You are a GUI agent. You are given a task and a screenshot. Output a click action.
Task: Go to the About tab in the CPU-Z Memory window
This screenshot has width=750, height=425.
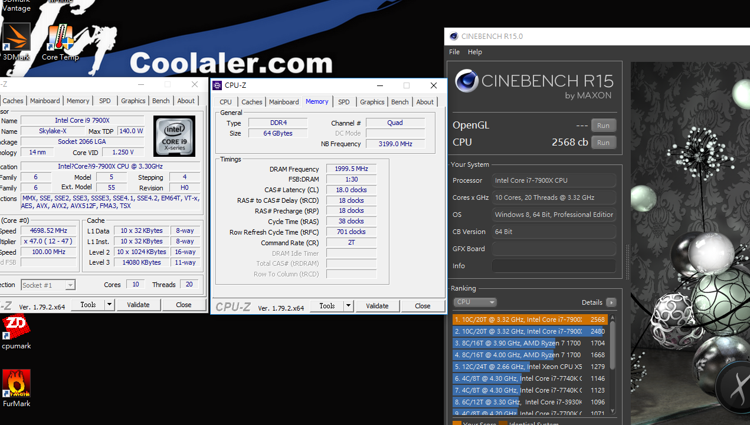click(425, 102)
